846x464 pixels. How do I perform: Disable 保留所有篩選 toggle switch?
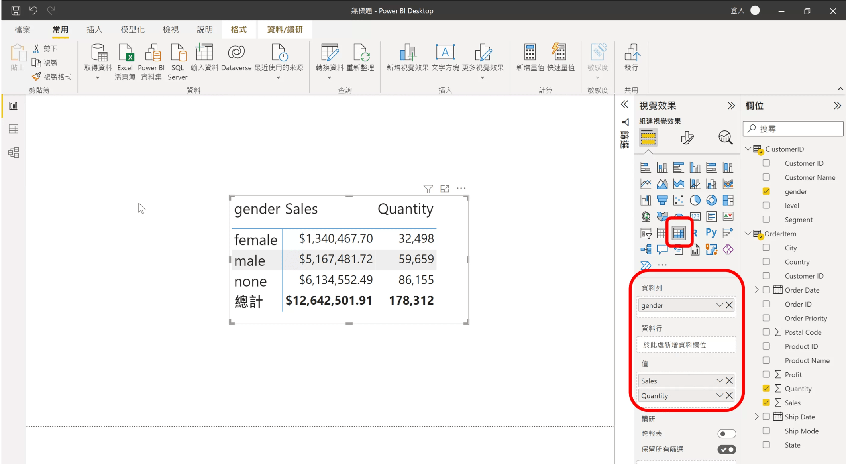click(x=726, y=450)
